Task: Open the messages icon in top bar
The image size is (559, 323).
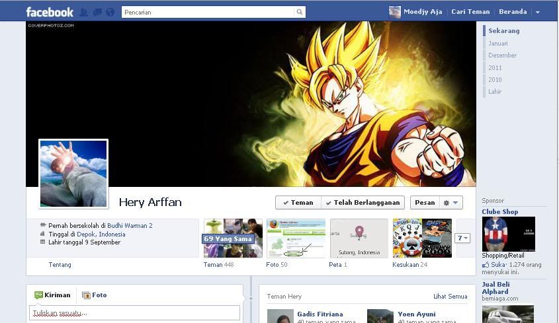Action: [97, 13]
